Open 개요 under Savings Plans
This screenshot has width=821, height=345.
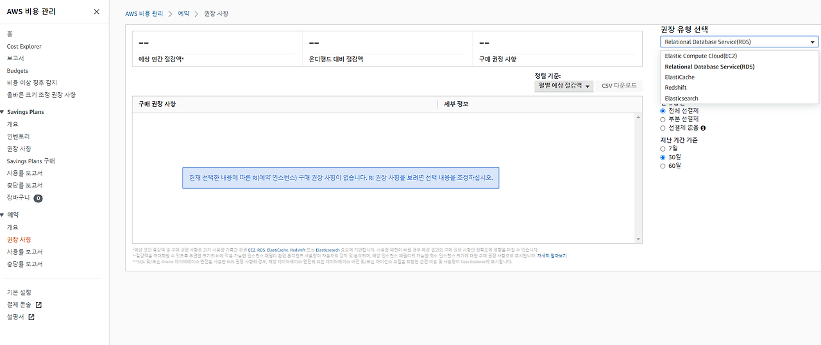pyautogui.click(x=13, y=124)
